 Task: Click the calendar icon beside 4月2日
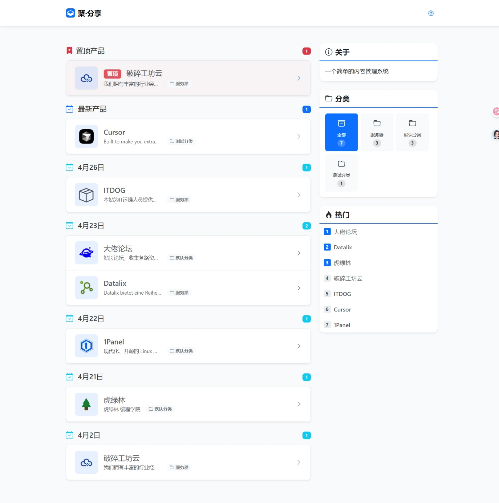point(70,435)
